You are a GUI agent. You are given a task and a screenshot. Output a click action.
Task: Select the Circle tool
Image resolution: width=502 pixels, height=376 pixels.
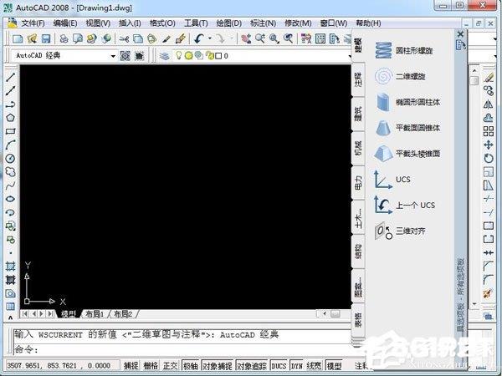pyautogui.click(x=11, y=158)
